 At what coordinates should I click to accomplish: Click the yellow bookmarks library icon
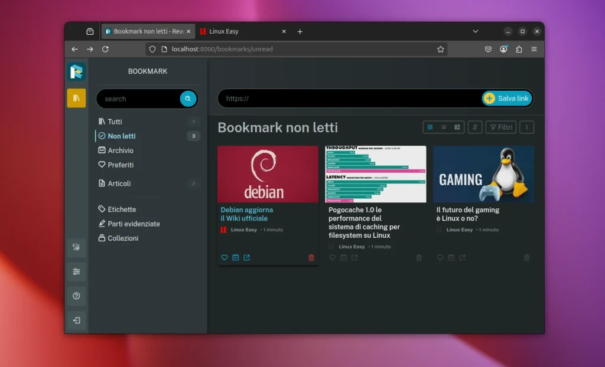(76, 98)
